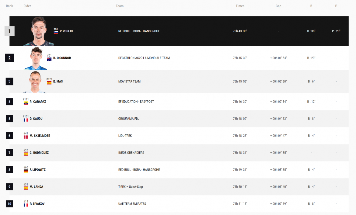Click the gap + 00h 07' 39"
Viewport: 356px width, 215px height.
(279, 204)
